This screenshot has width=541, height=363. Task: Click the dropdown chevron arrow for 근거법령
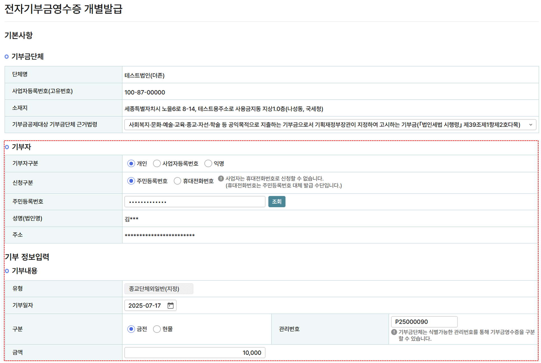(530, 125)
